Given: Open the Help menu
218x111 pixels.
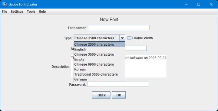Looking at the screenshot, I should tap(42, 12).
